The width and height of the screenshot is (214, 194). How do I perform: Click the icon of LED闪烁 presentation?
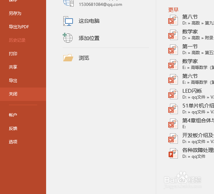[x=173, y=94]
